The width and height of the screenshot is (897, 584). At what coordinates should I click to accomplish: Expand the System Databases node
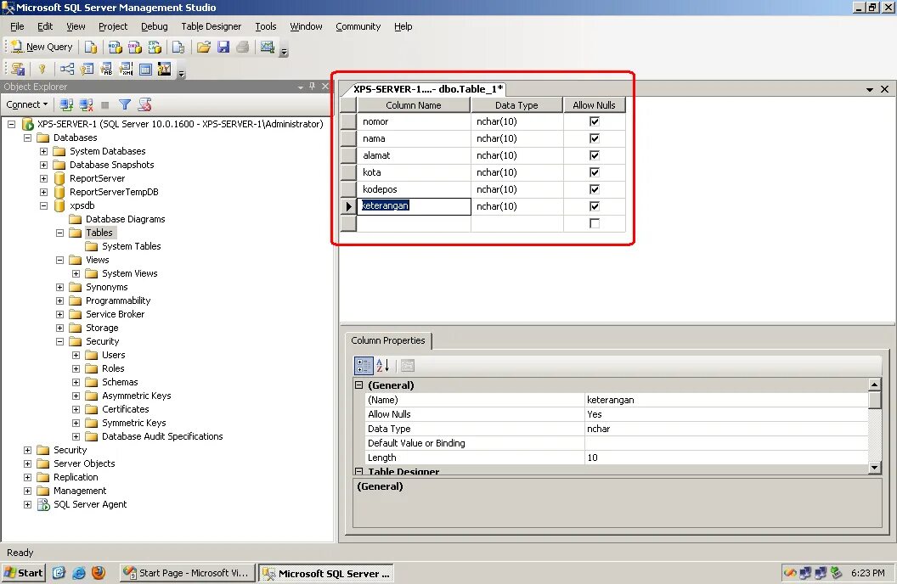click(x=43, y=151)
